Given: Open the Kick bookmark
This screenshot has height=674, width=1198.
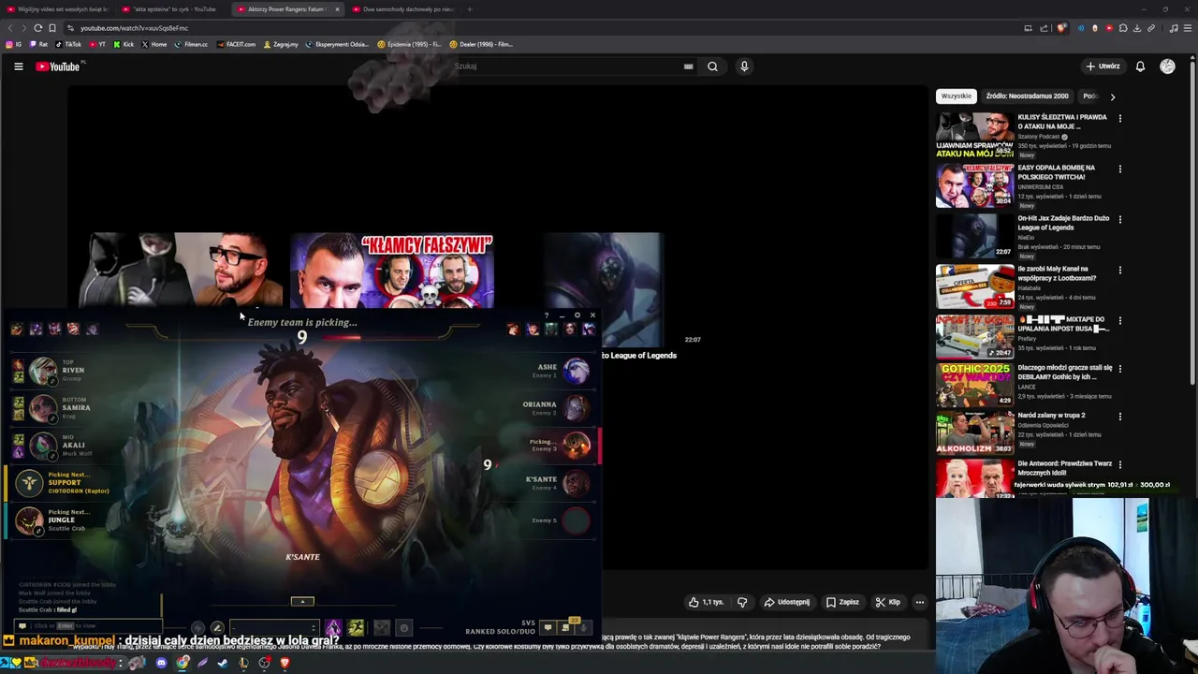Looking at the screenshot, I should pos(124,44).
